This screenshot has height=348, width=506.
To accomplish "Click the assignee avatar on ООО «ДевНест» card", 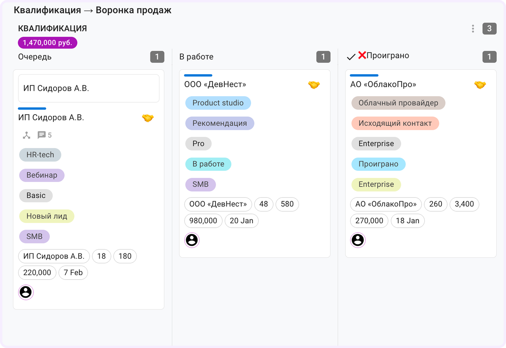I will coord(192,240).
